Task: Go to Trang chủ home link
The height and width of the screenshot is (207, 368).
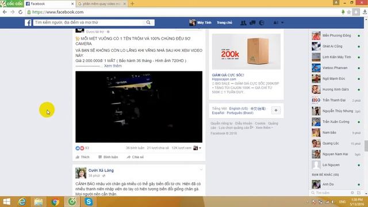Action: click(x=224, y=22)
